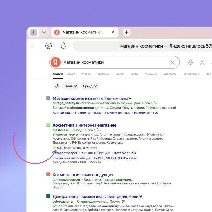
Task: Open result Магазин косметики по выгодным ценам
Action: (x=92, y=98)
